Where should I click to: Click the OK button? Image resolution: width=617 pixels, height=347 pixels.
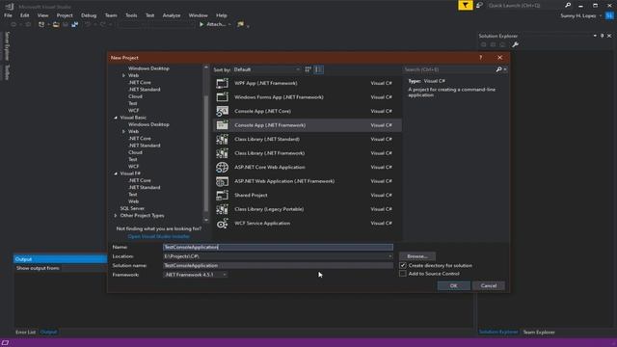tap(454, 285)
